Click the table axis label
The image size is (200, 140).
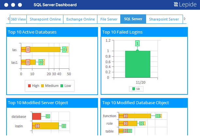coord(109,131)
